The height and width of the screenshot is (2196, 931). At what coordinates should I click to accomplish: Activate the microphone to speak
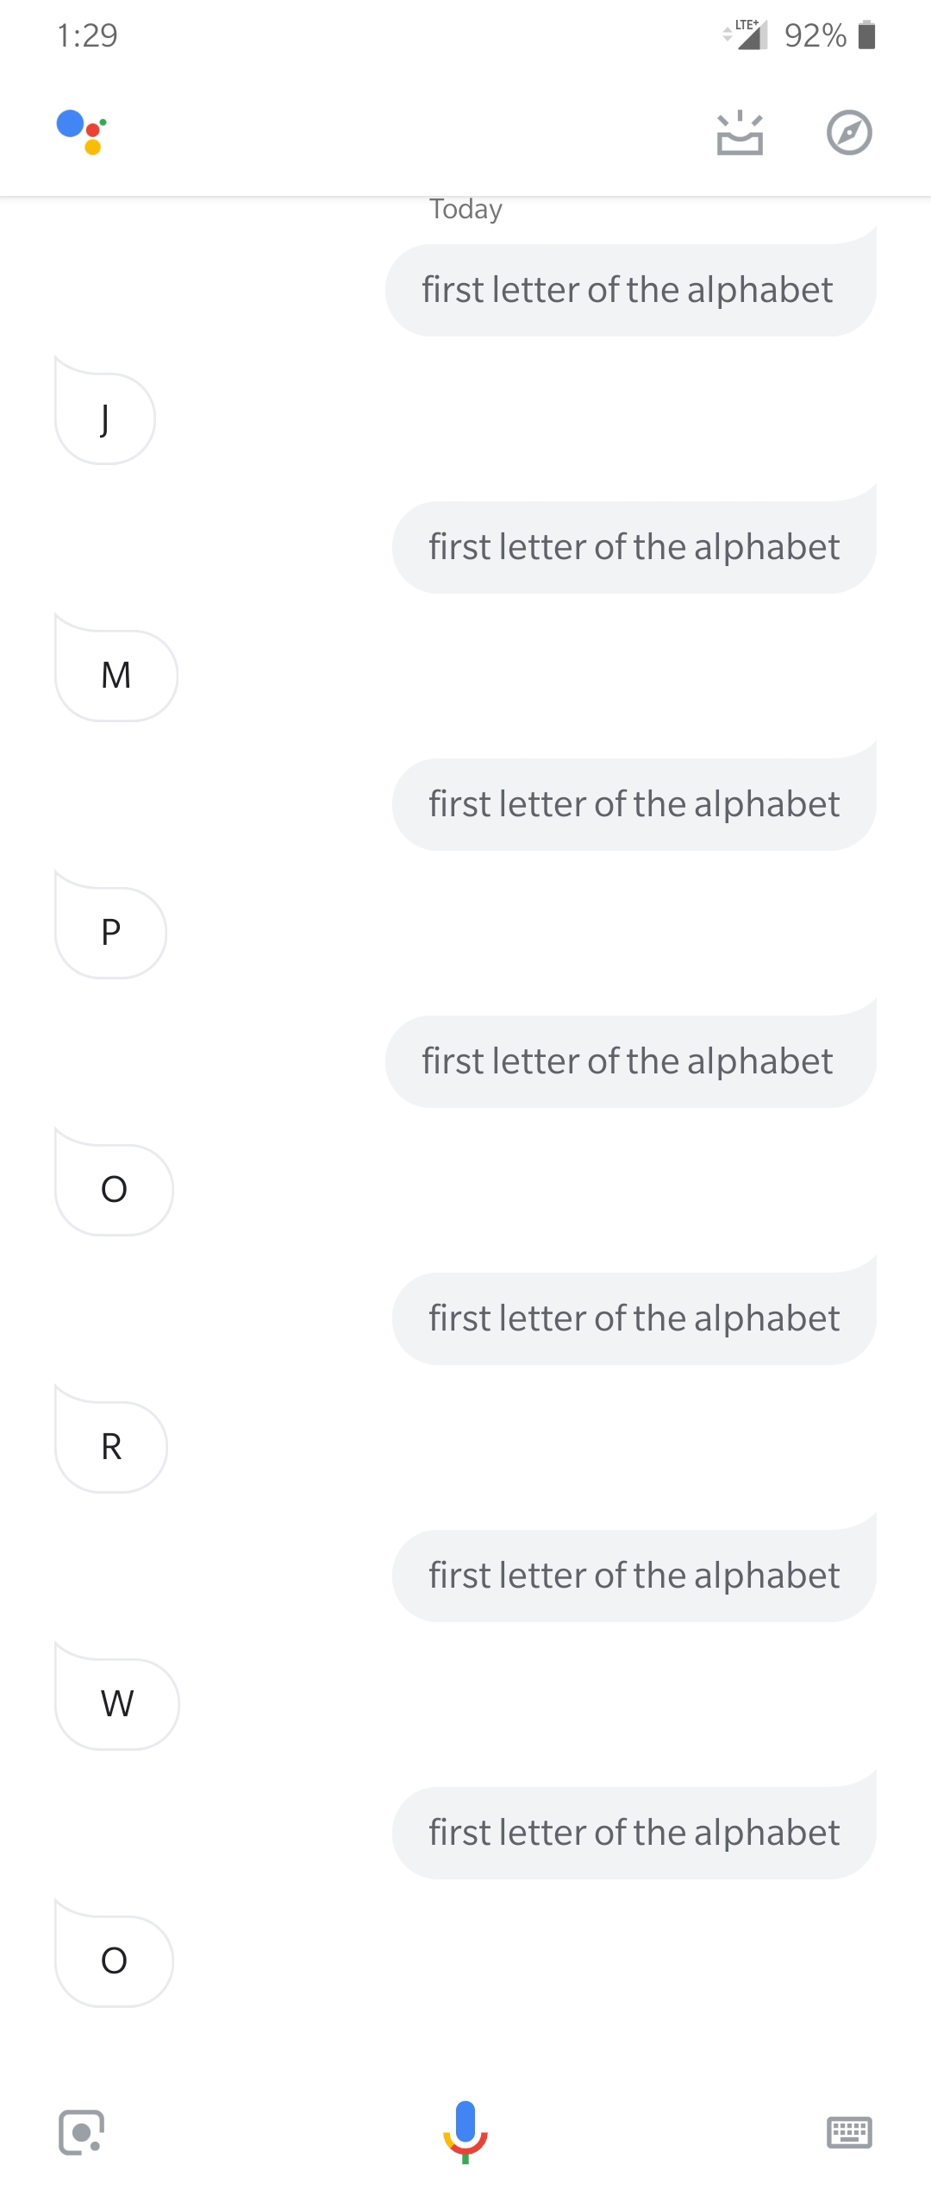coord(465,2131)
